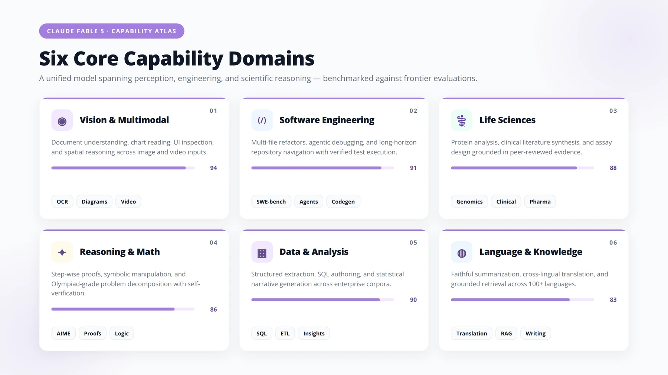Click the Vision & Multimodal eye icon
Screen dimensions: 668x375
pos(62,120)
